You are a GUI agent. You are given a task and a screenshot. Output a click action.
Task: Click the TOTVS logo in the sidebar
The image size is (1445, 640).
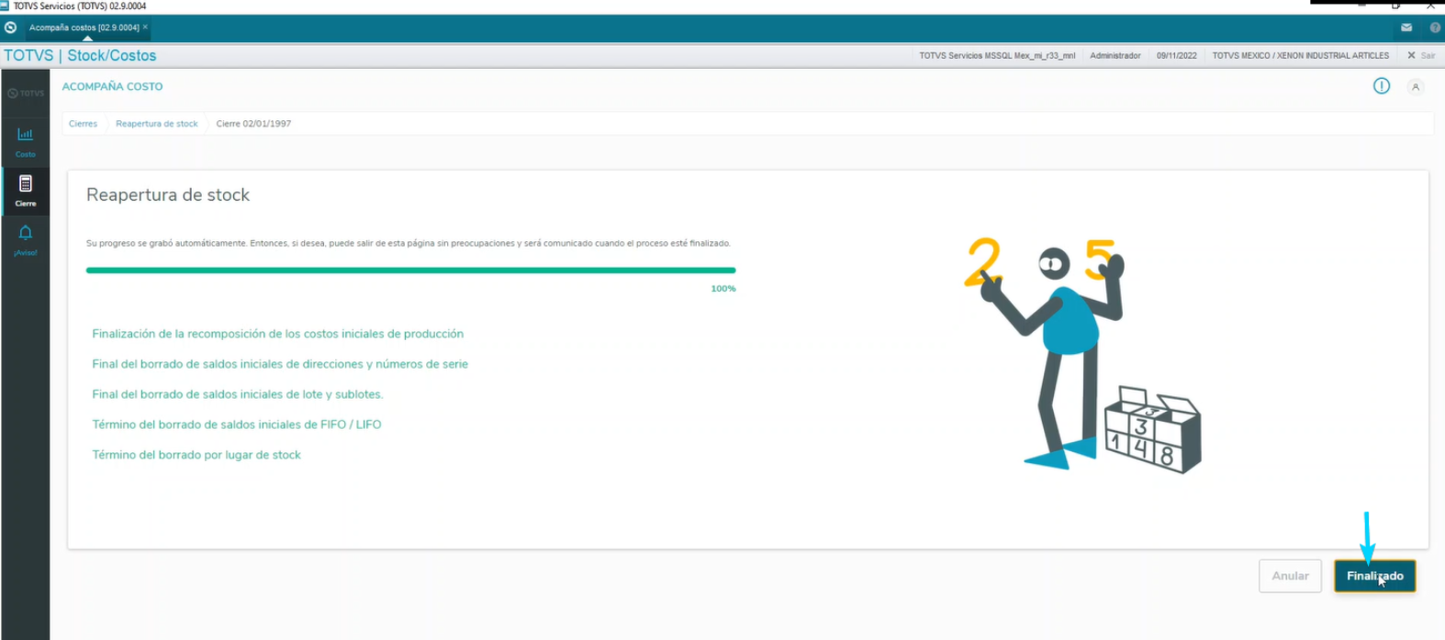click(26, 94)
